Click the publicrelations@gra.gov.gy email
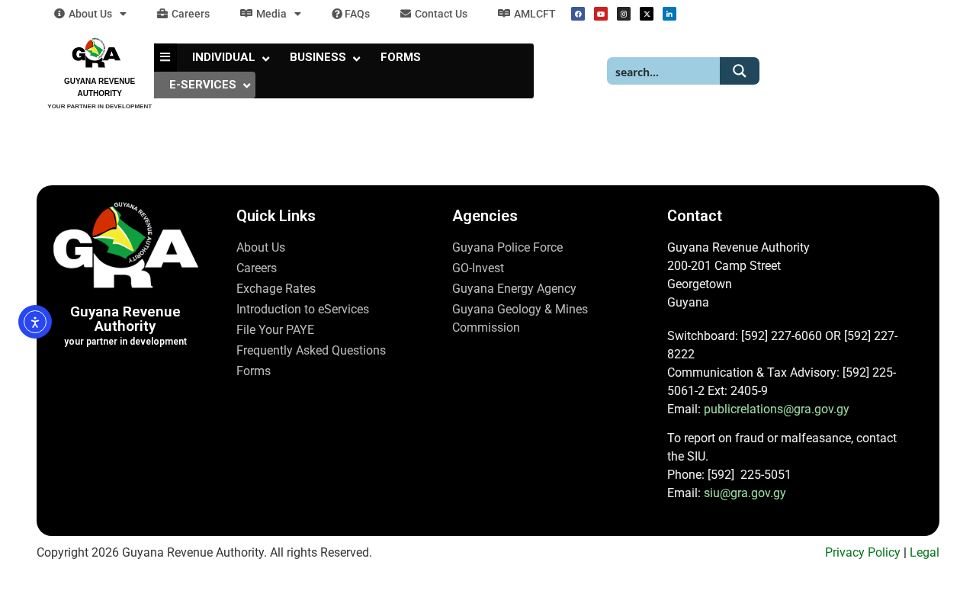The height and width of the screenshot is (610, 976). (776, 409)
